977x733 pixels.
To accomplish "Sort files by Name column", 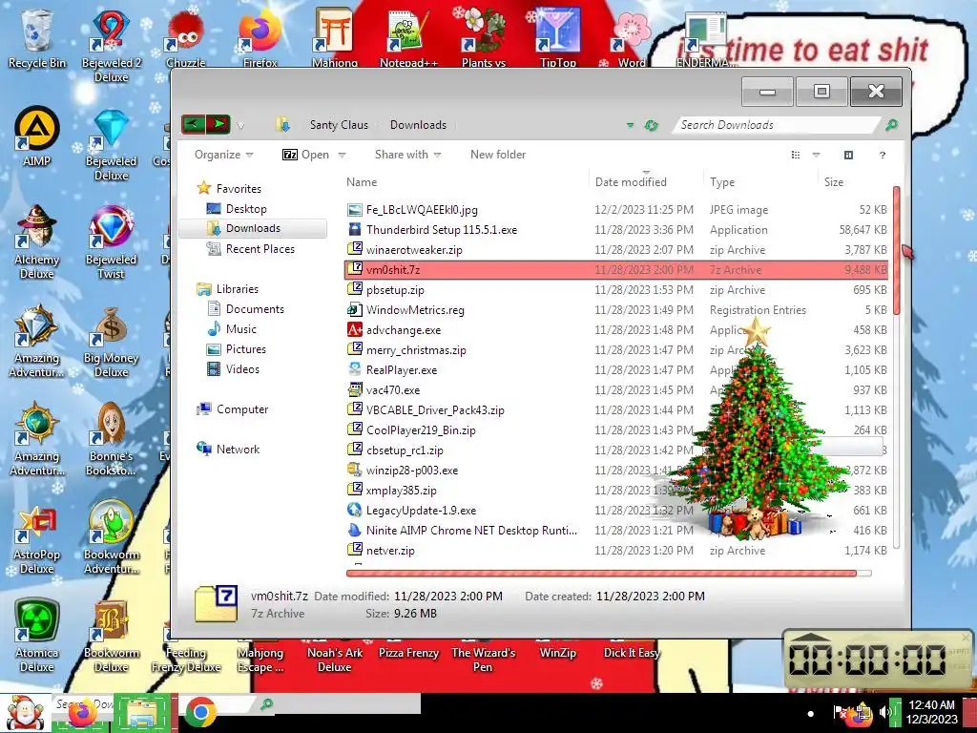I will (362, 182).
